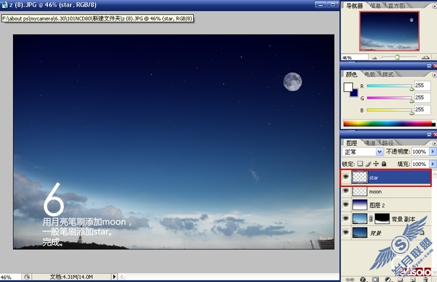Hide the moon layer
The width and height of the screenshot is (437, 282).
pos(346,191)
